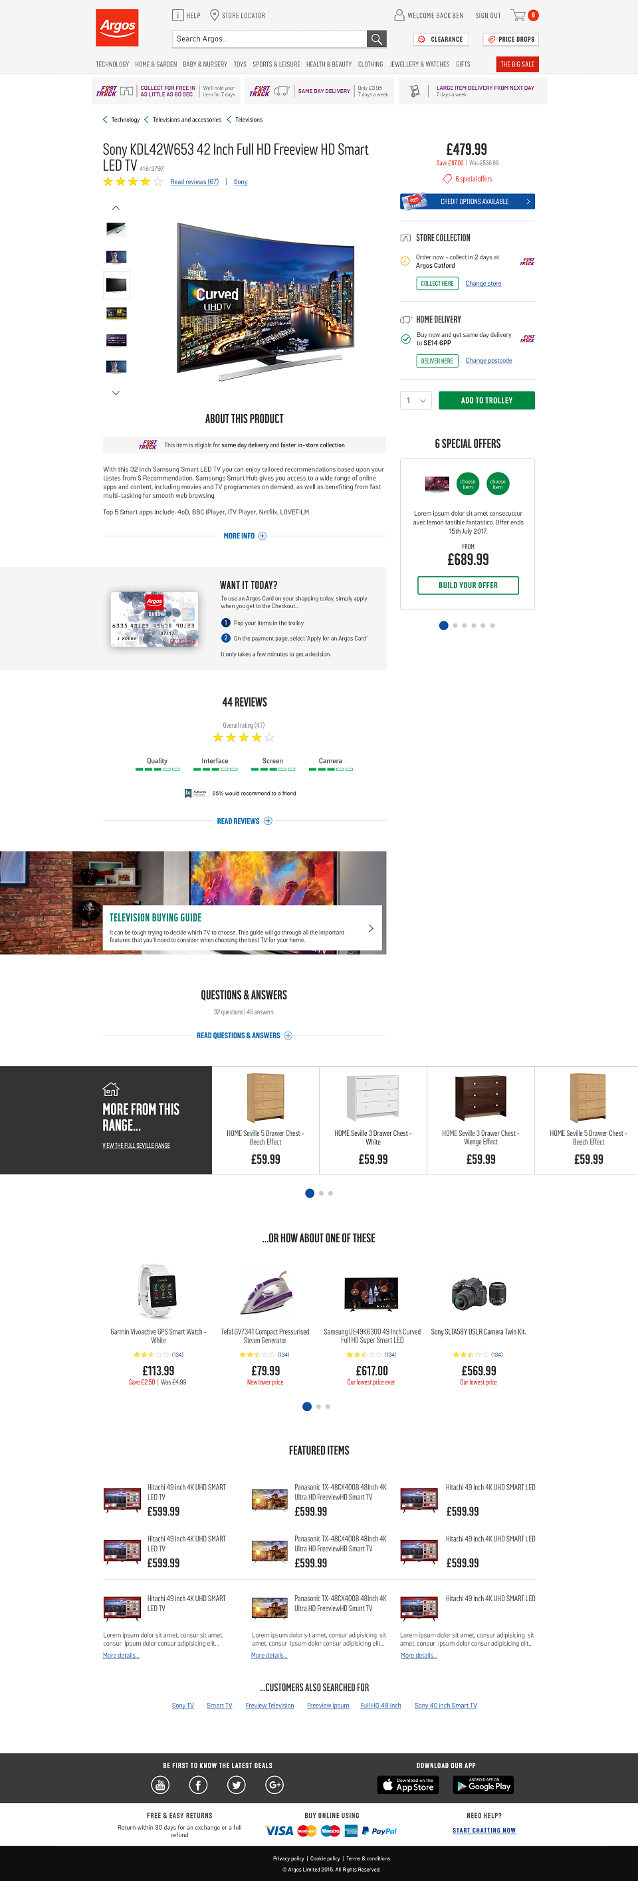Open the Privacy policy footer link
Viewport: 638px width, 1881px height.
pyautogui.click(x=288, y=1858)
